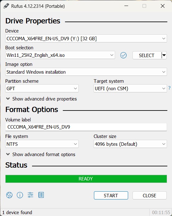Compute image checksum checkmark icon

pos(123,55)
